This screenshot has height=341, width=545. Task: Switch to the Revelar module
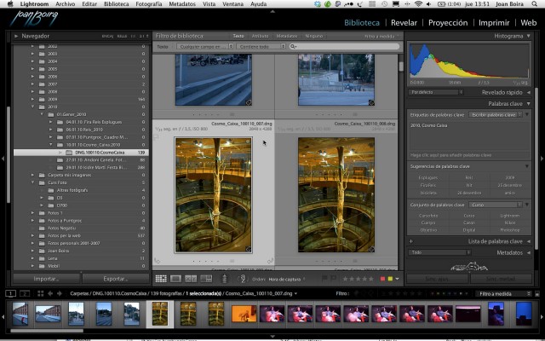click(x=404, y=23)
